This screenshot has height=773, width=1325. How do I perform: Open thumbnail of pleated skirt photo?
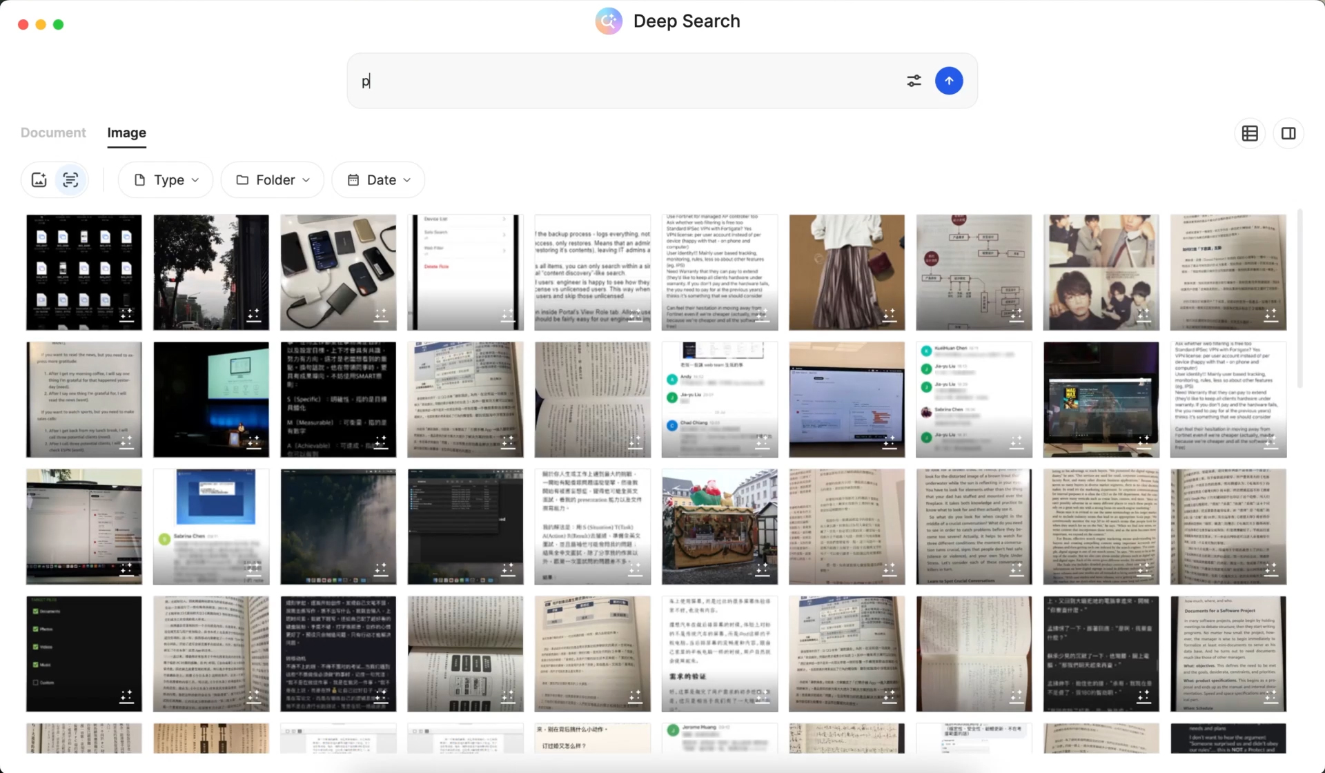(x=847, y=272)
